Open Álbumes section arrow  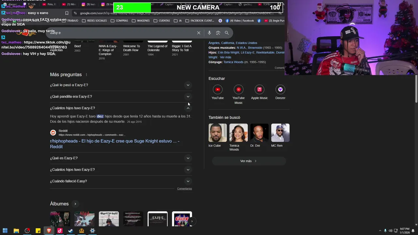tap(75, 204)
